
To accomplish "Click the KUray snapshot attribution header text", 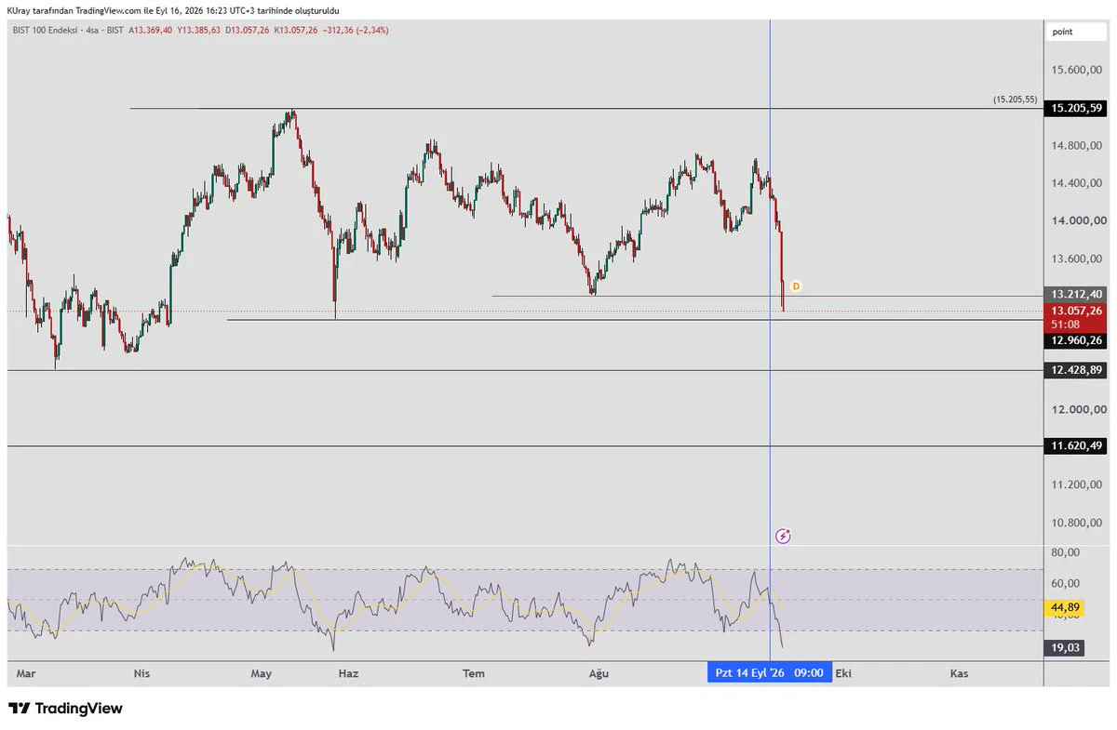I will pyautogui.click(x=174, y=10).
